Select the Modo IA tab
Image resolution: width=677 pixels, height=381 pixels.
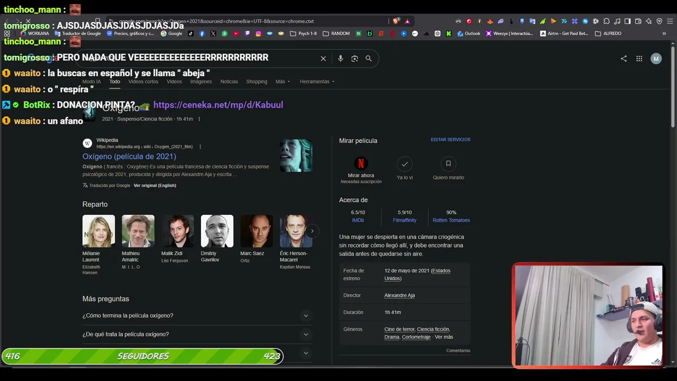point(92,81)
